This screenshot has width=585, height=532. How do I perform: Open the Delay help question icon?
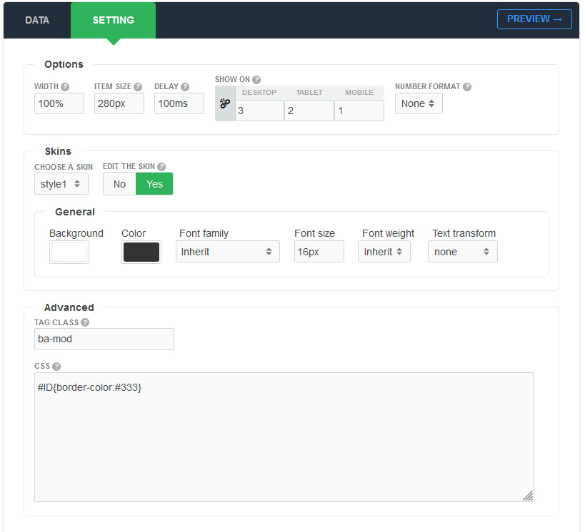pos(185,87)
